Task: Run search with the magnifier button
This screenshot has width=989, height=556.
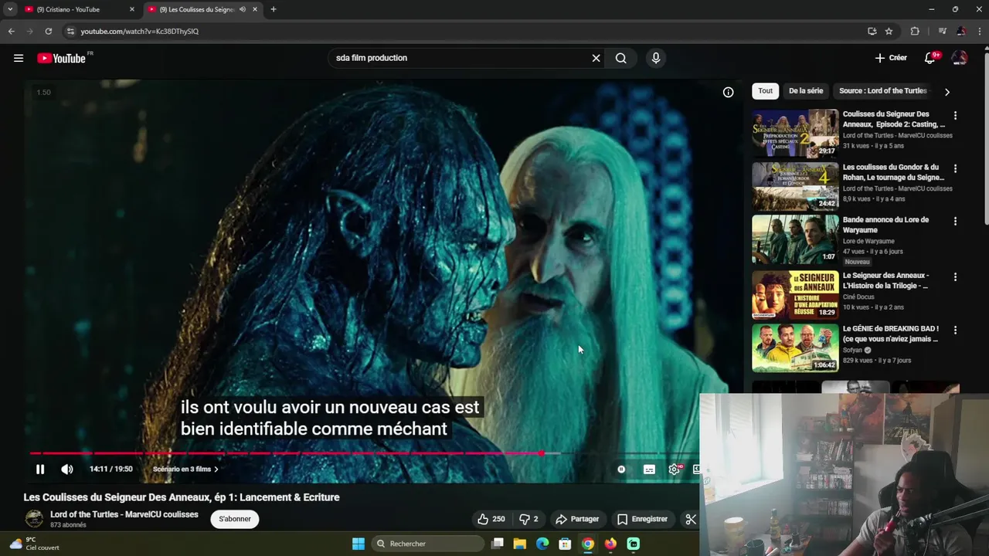Action: click(x=620, y=58)
